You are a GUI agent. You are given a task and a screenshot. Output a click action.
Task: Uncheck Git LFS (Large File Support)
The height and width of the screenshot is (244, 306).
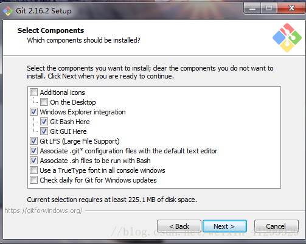pyautogui.click(x=33, y=141)
